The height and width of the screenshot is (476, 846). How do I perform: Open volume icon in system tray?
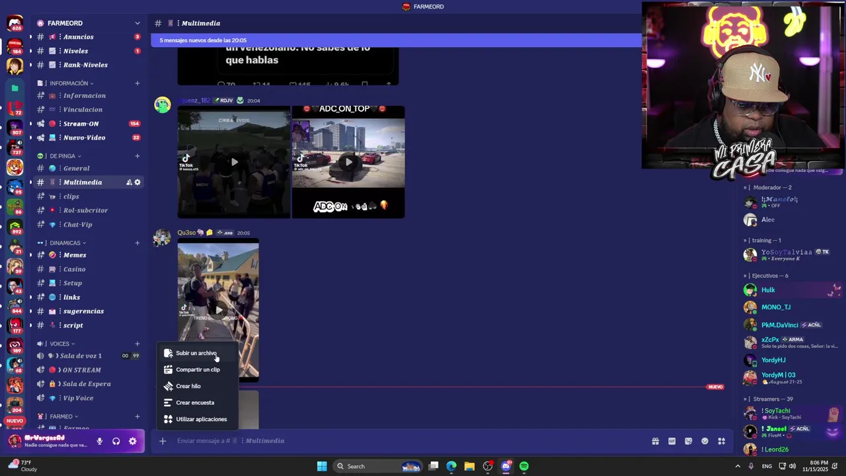coord(792,466)
